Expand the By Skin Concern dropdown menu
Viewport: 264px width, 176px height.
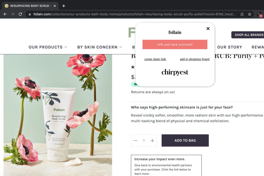[100, 47]
